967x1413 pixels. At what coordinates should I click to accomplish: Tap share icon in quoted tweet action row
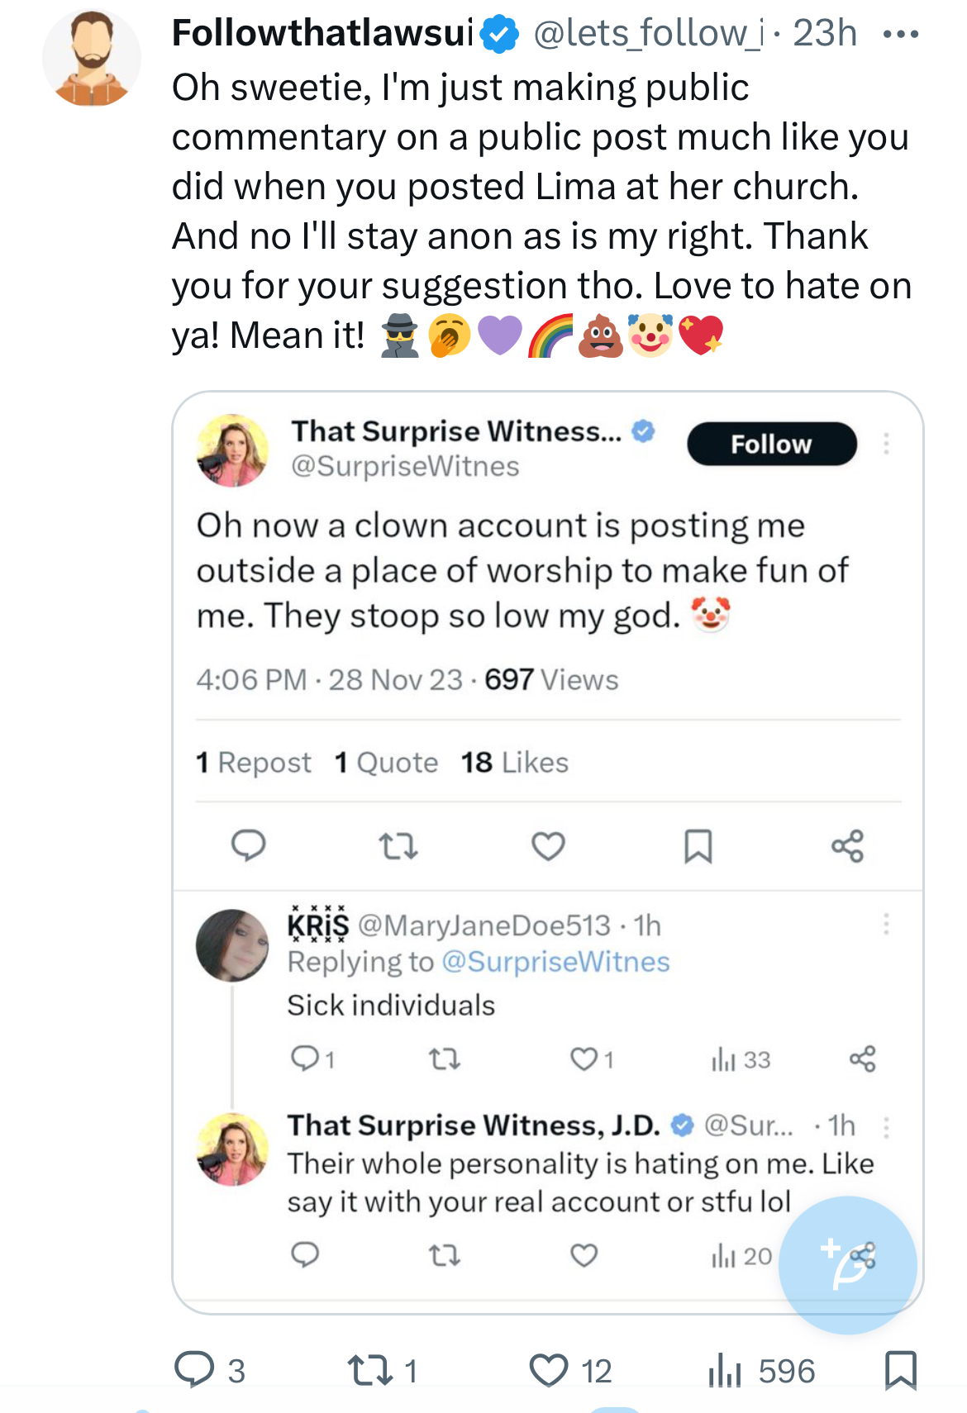(x=848, y=846)
